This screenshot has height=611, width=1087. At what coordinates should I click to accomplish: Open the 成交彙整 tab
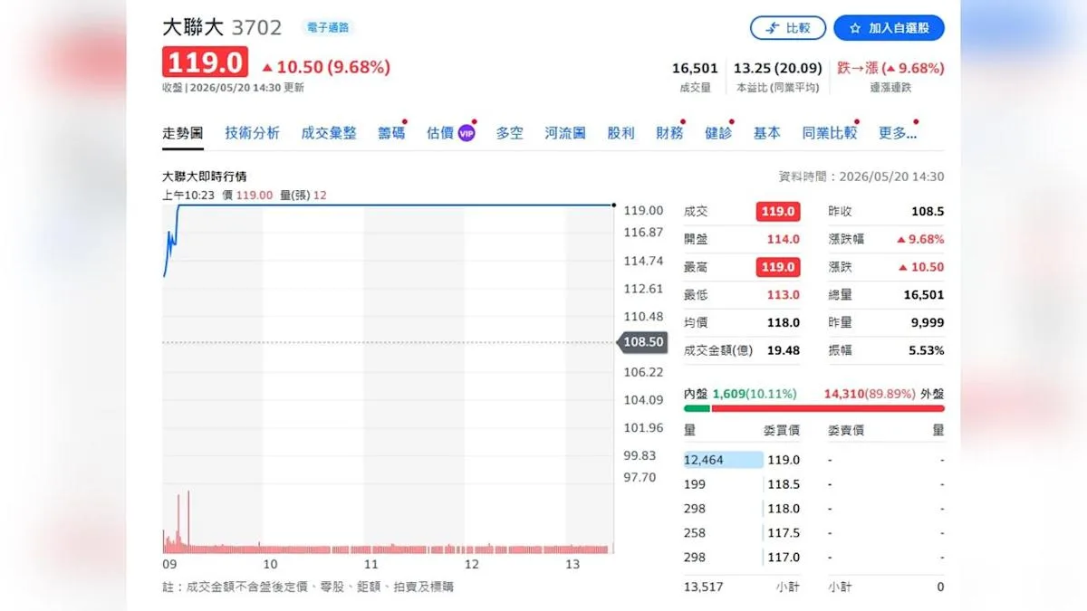pyautogui.click(x=329, y=133)
